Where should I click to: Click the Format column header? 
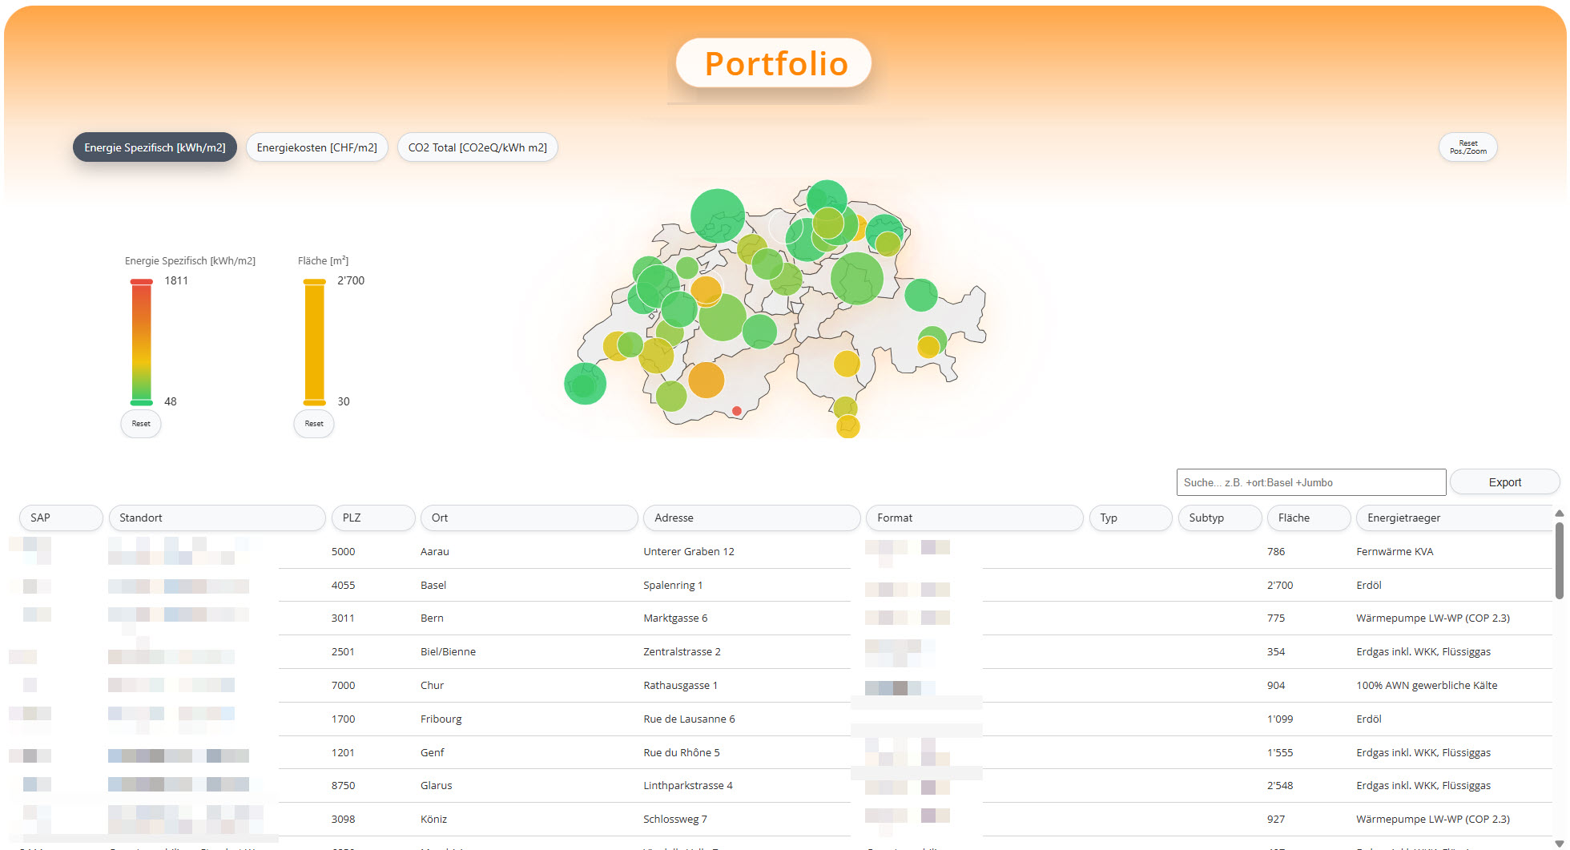point(973,518)
